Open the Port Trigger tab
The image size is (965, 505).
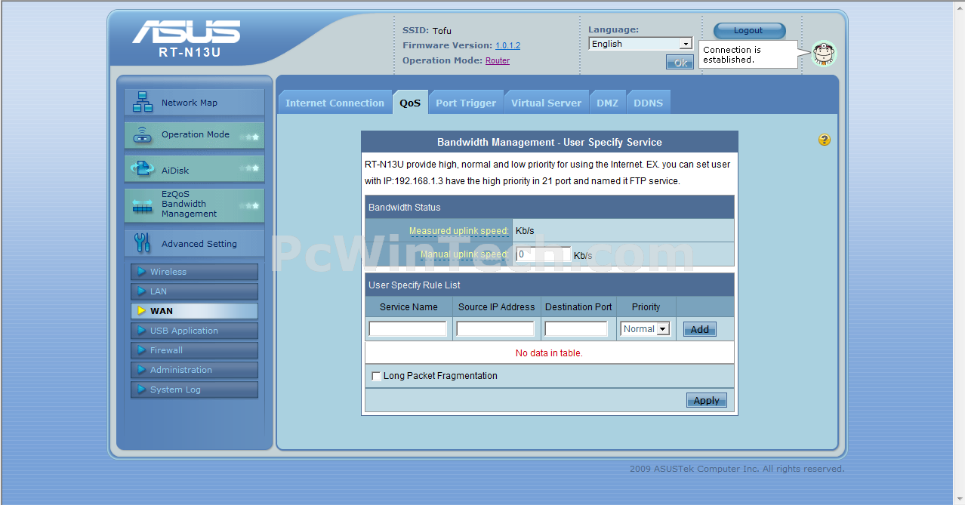(466, 103)
